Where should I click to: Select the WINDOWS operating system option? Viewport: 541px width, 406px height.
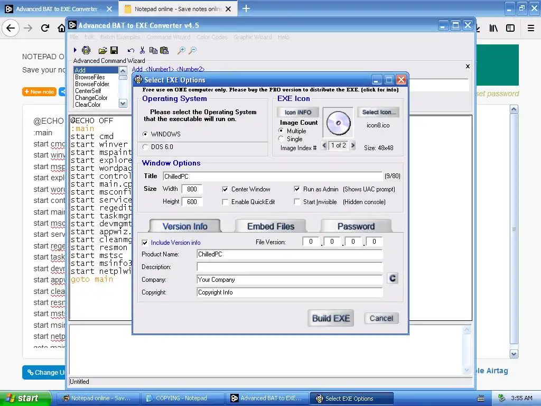click(145, 134)
